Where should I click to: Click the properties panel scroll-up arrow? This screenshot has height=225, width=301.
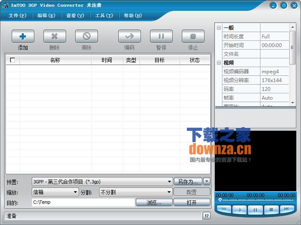pos(292,27)
